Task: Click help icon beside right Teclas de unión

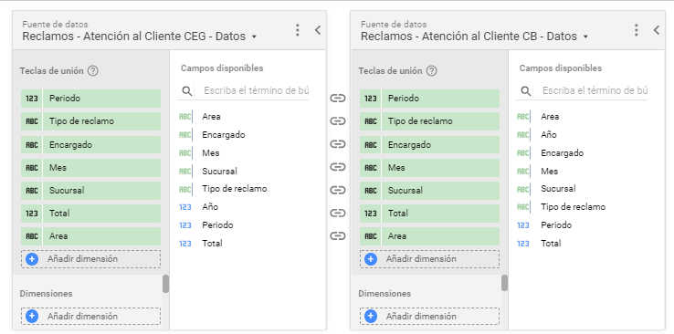Action: pos(431,71)
